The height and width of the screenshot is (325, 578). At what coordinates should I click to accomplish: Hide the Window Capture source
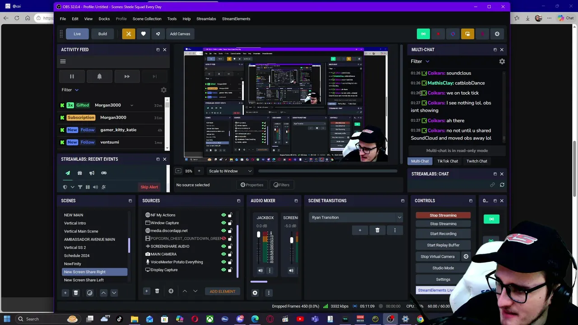point(223,223)
